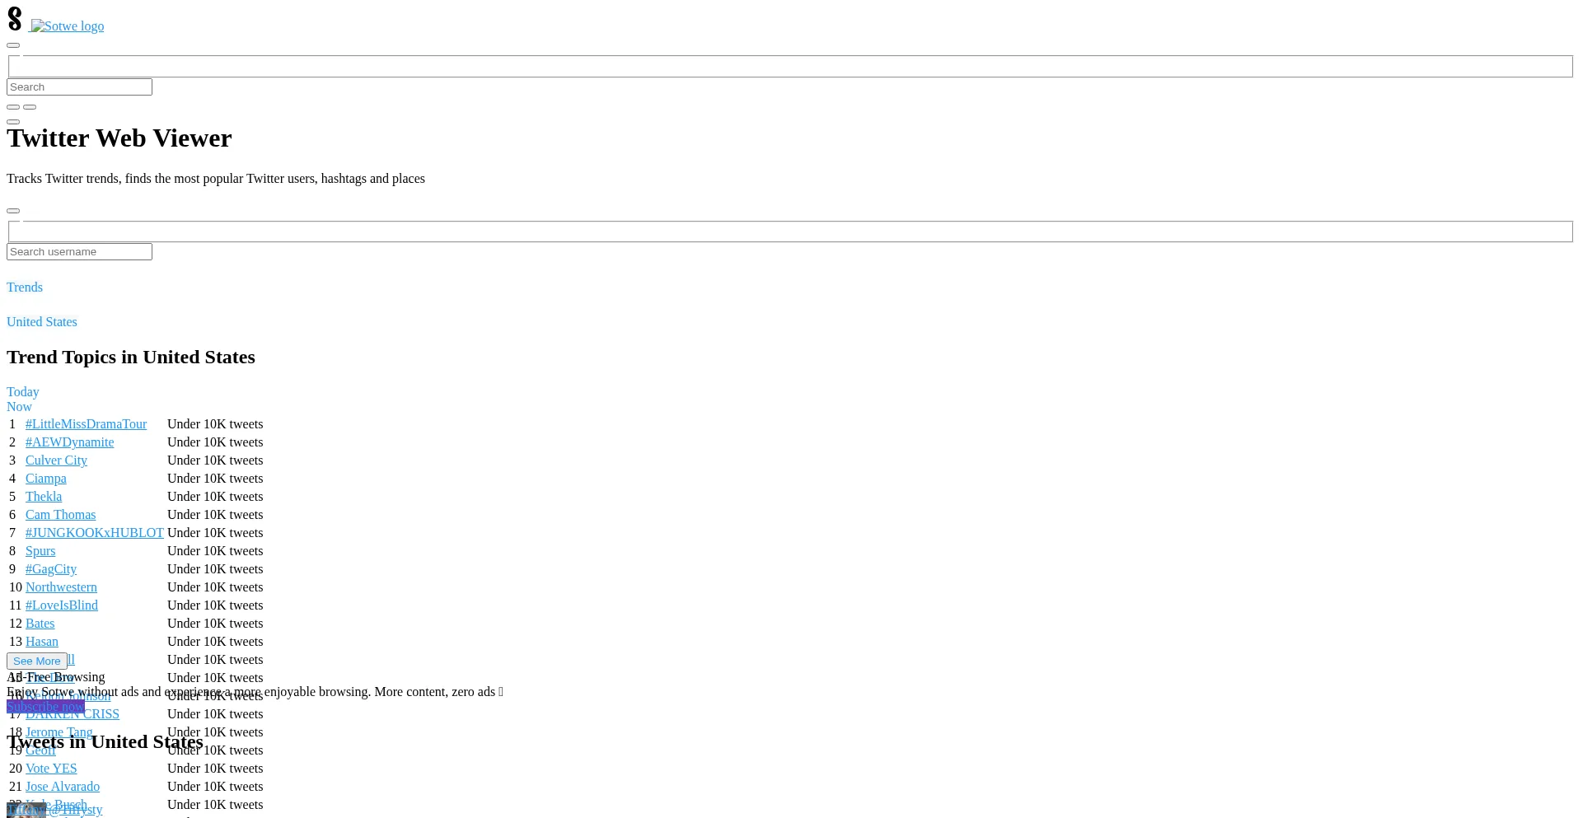
Task: Click the 'Tracks Twitter trends' description text
Action: click(216, 179)
